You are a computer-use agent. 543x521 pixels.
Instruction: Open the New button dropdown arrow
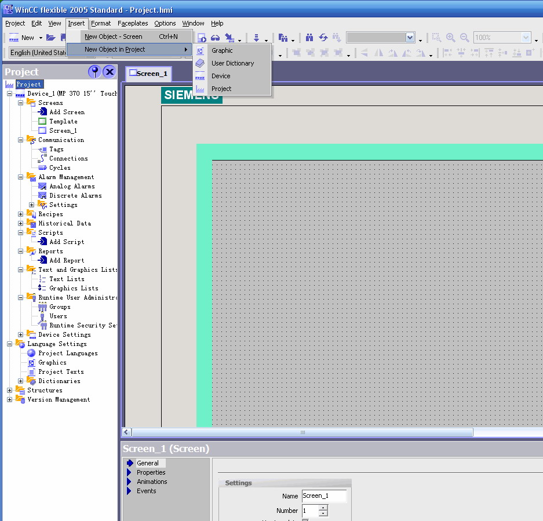41,38
